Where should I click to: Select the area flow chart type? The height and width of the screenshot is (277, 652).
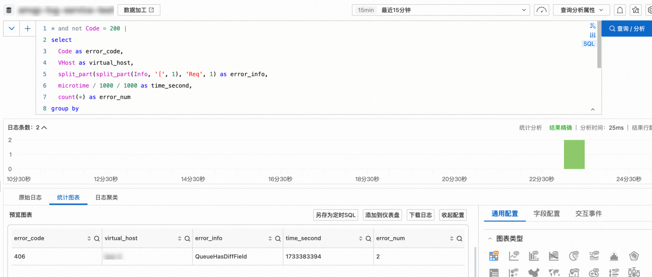tap(554, 256)
